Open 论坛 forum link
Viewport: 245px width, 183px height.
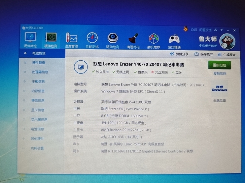[x=194, y=30]
